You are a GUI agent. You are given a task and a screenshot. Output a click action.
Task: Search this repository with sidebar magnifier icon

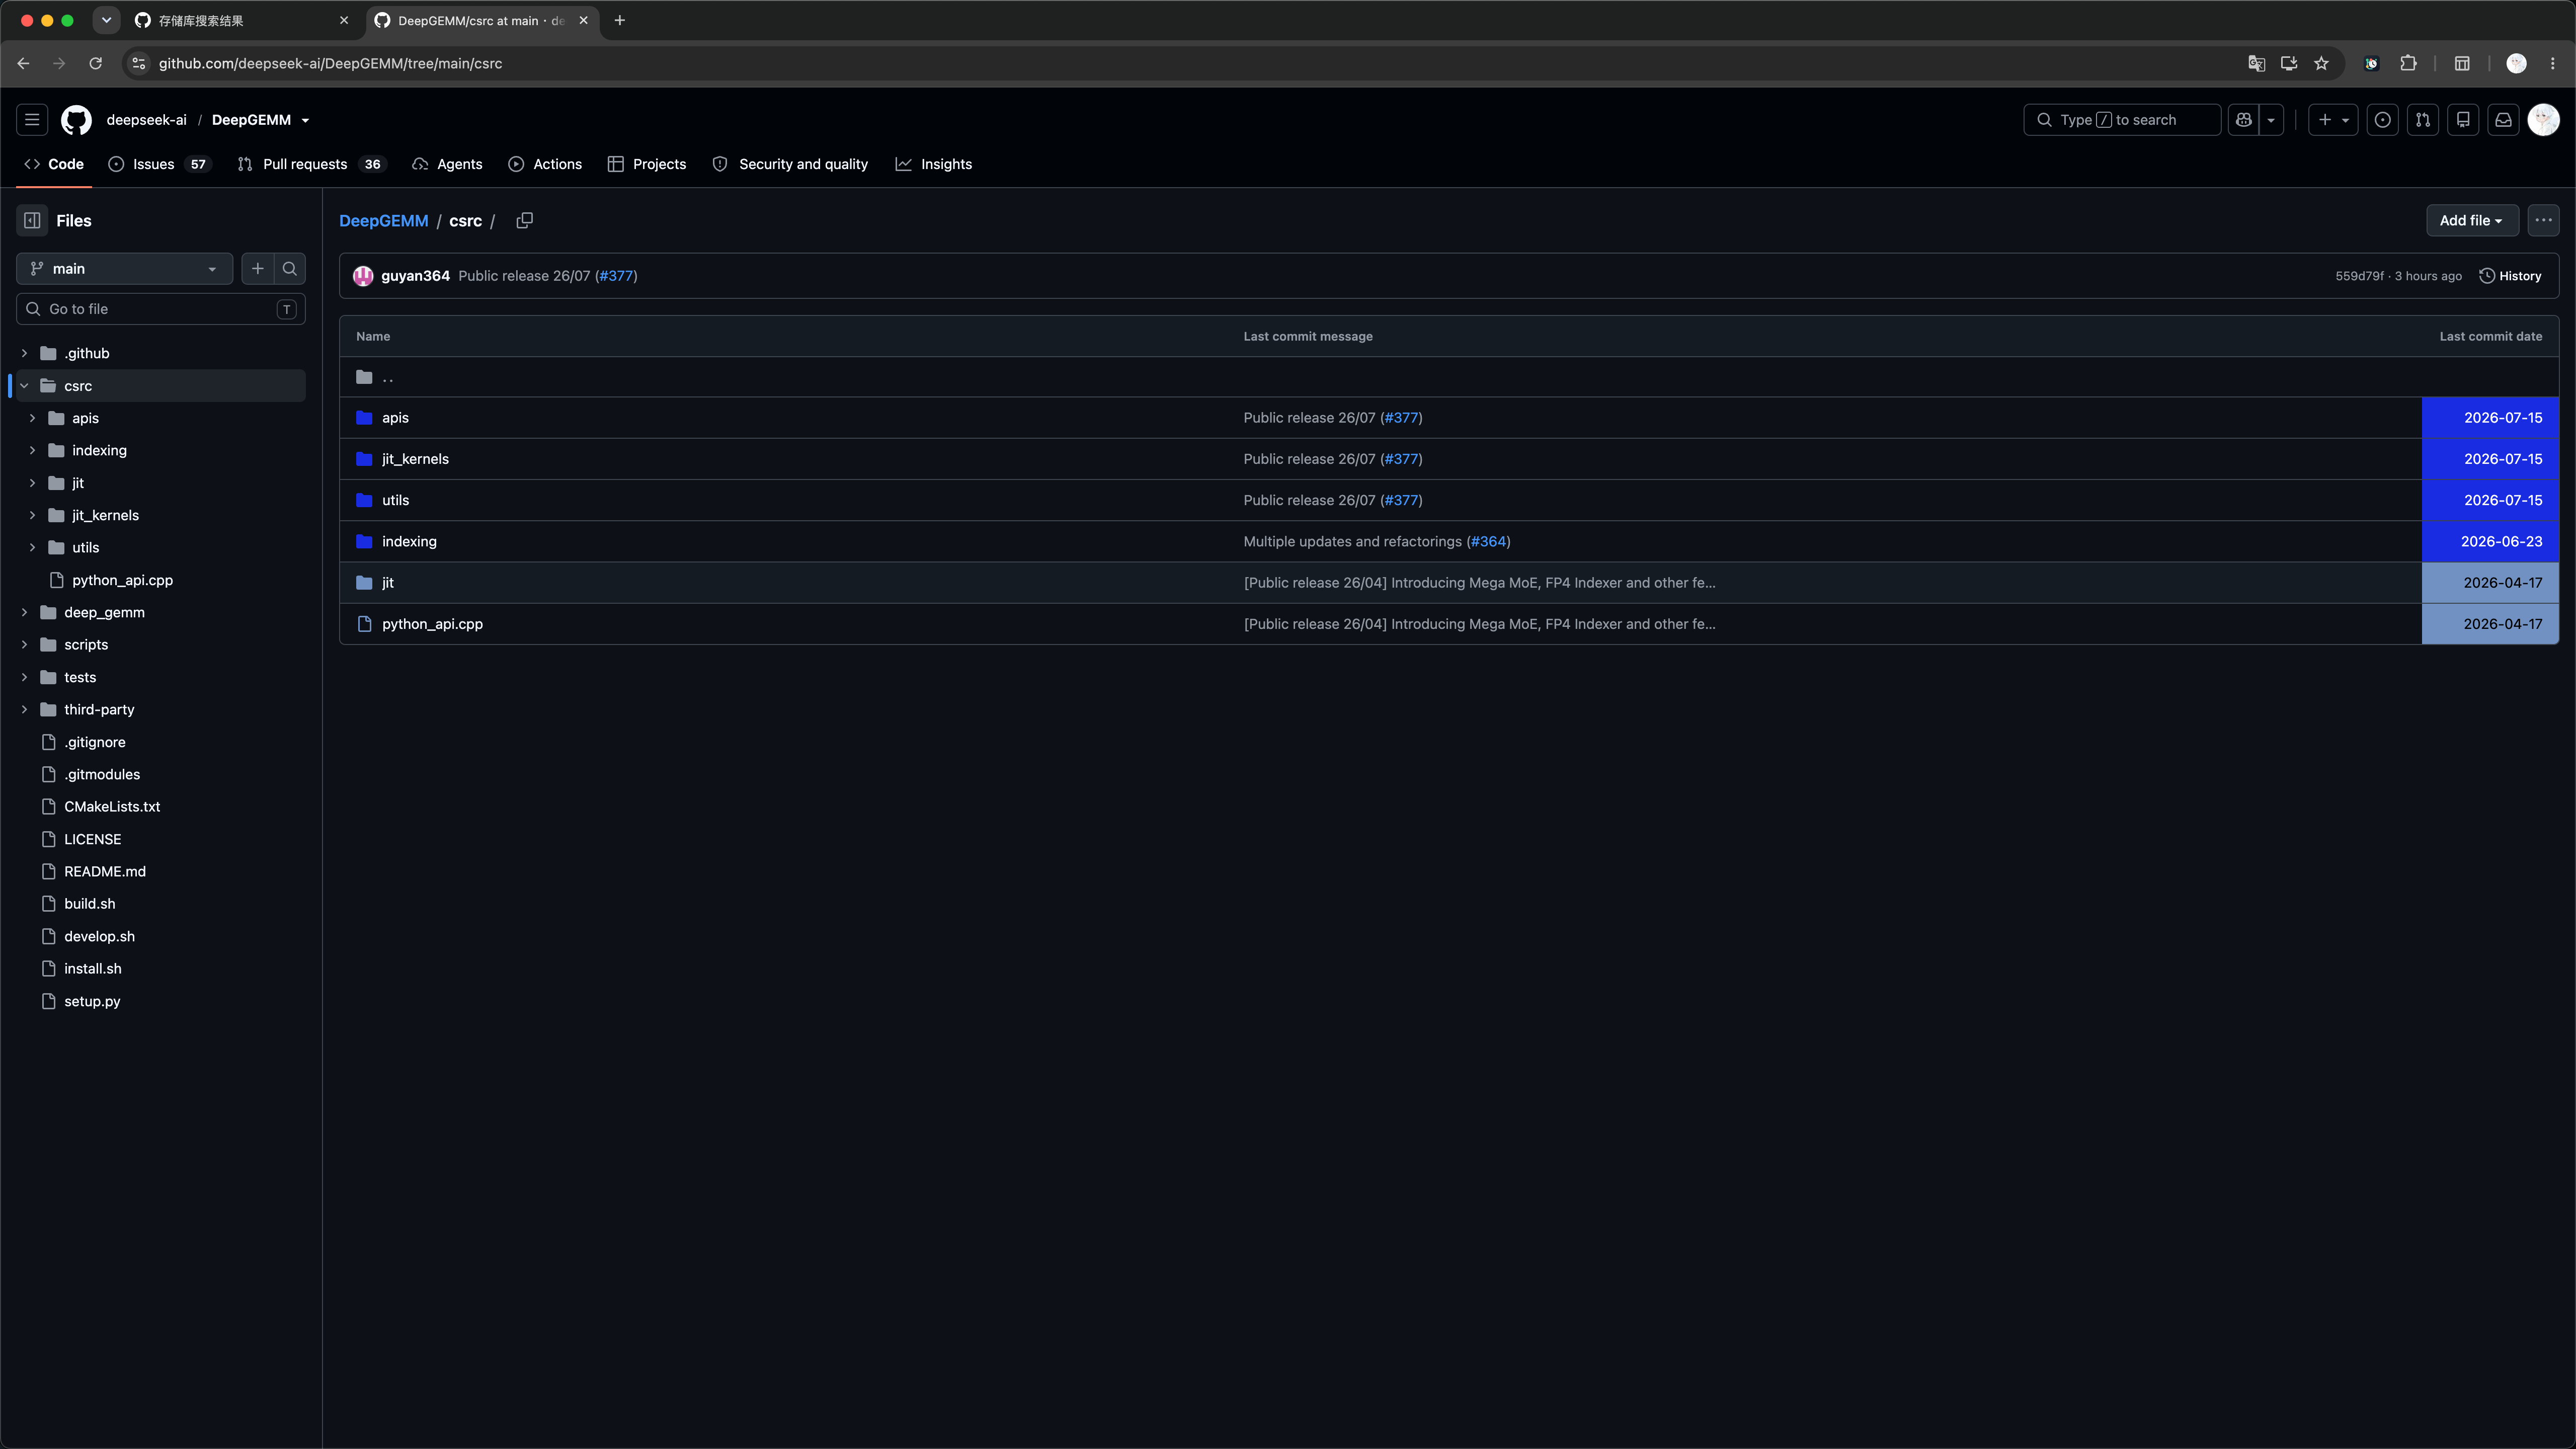290,269
